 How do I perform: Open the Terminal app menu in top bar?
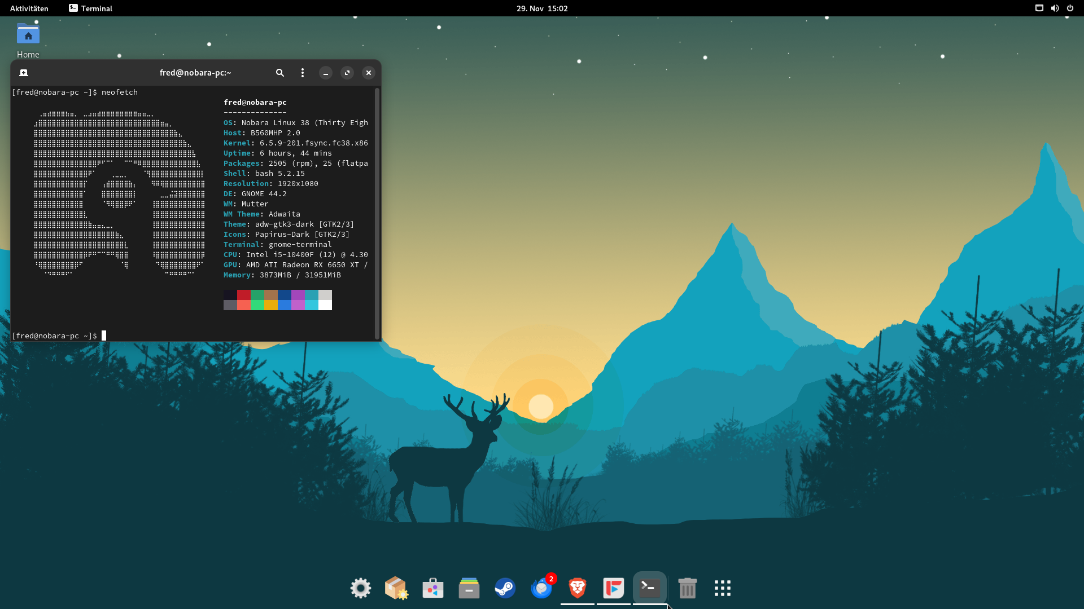(x=91, y=8)
